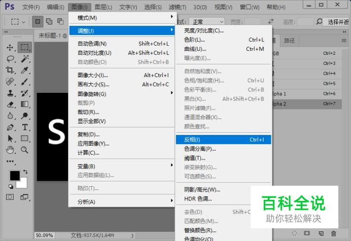Screen dimensions: 351x241
Task: Choose 阈值(T)... menu entry
Action: (224, 158)
